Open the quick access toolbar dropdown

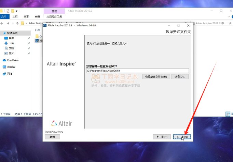click(17, 11)
